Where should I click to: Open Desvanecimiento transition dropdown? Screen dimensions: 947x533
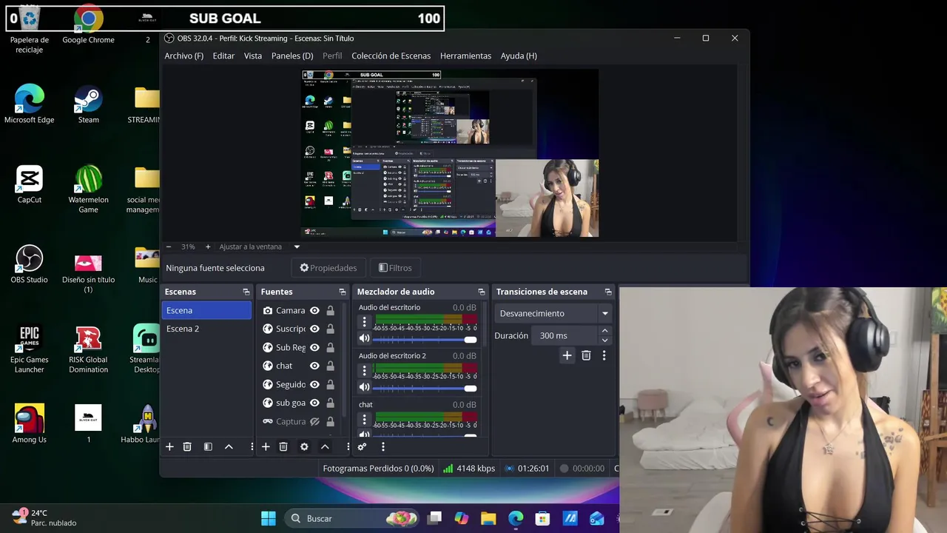[553, 313]
